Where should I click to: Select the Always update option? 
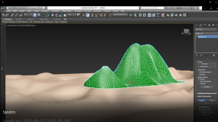click(199, 79)
